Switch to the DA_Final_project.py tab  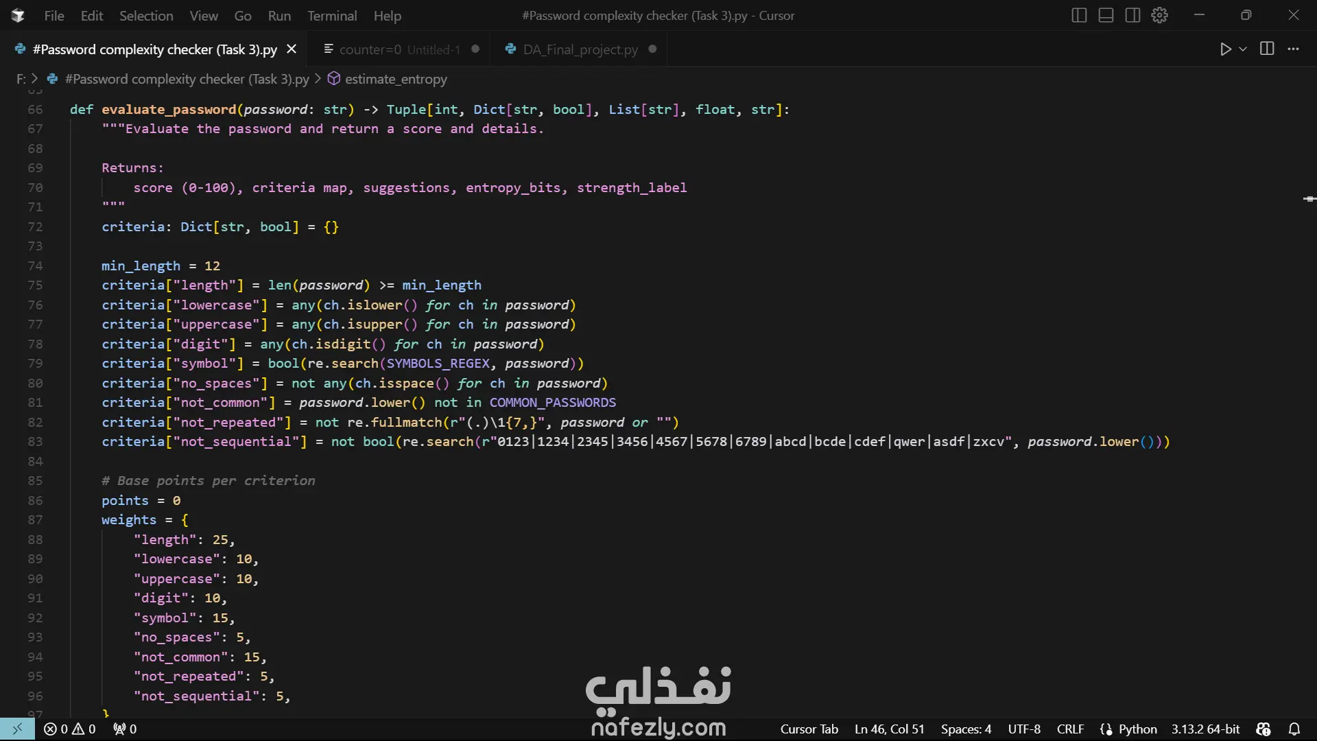coord(580,49)
